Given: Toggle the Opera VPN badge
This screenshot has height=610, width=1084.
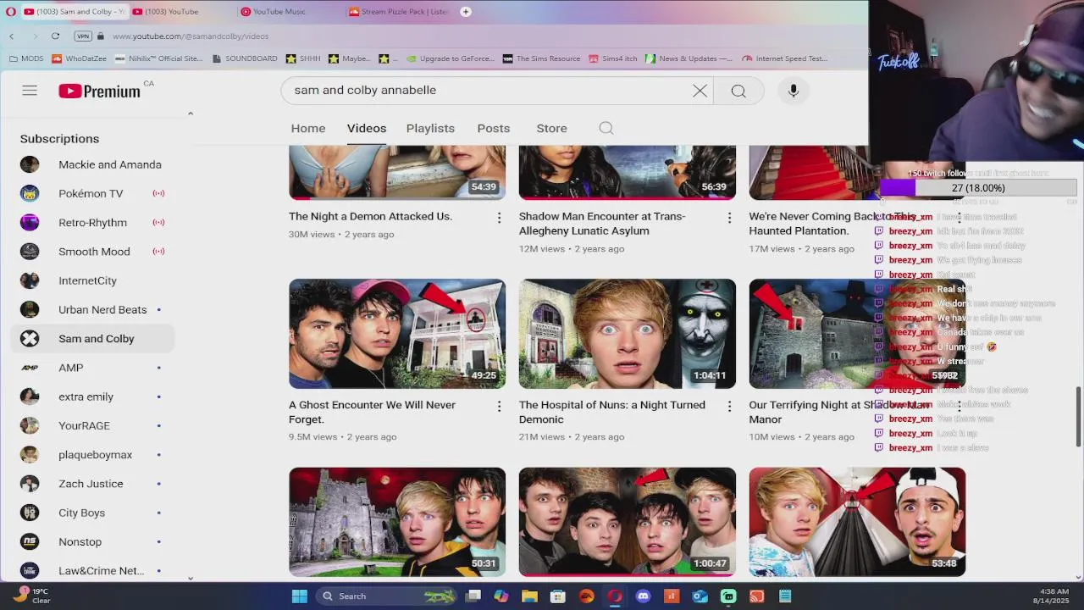Looking at the screenshot, I should (83, 36).
